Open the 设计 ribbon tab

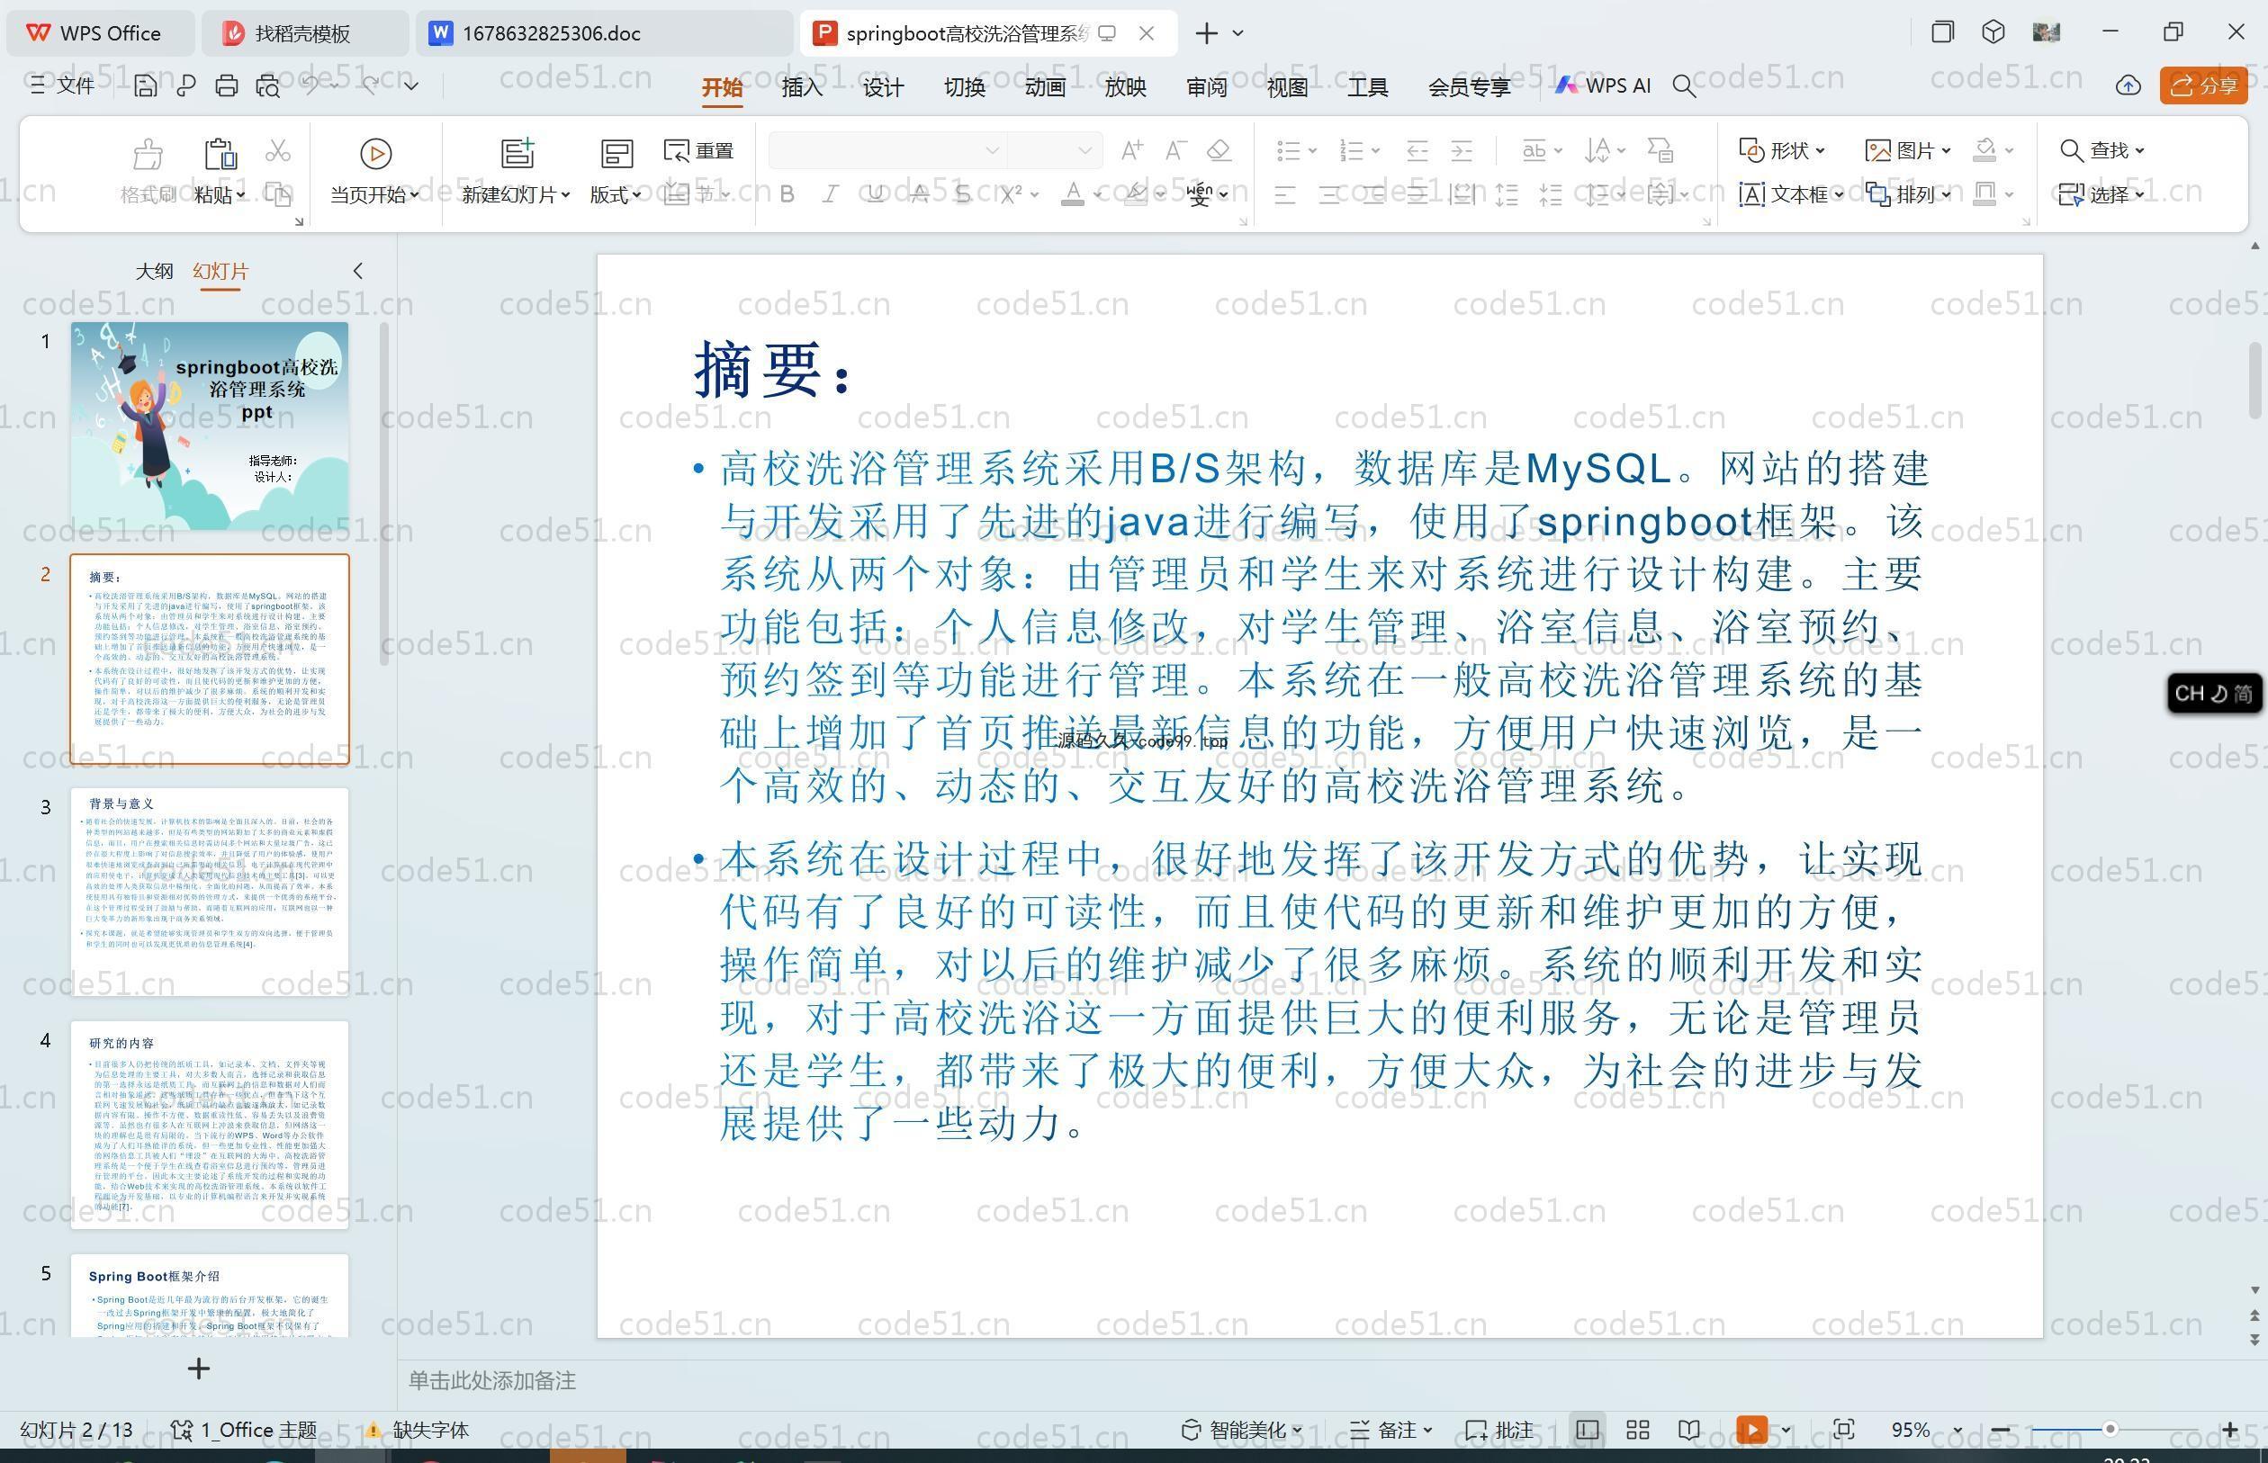pos(883,87)
